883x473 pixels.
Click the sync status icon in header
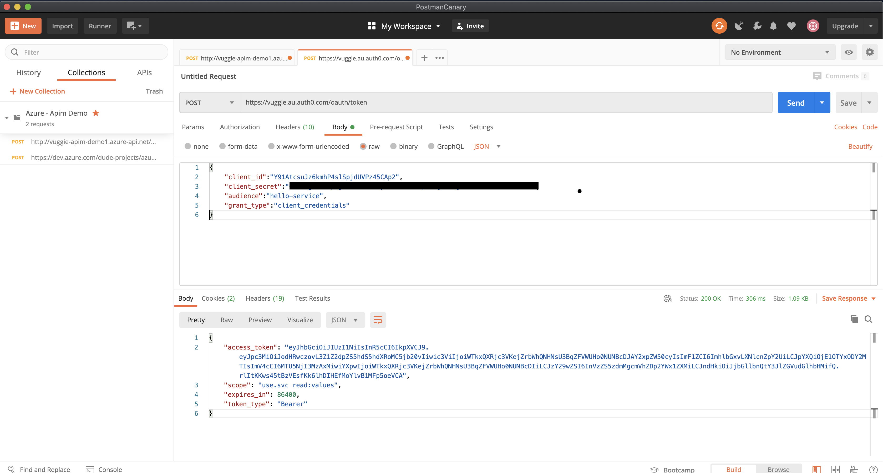point(719,26)
